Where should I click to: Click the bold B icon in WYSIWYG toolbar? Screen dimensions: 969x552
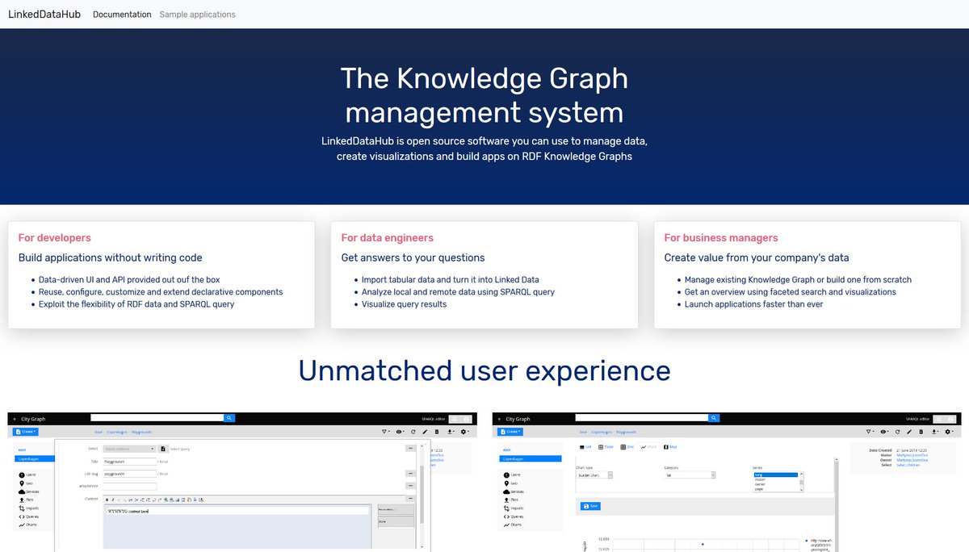107,500
